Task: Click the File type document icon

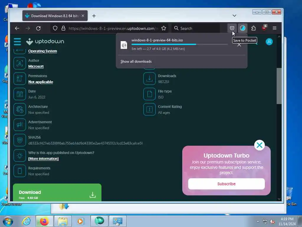Action: click(x=150, y=94)
